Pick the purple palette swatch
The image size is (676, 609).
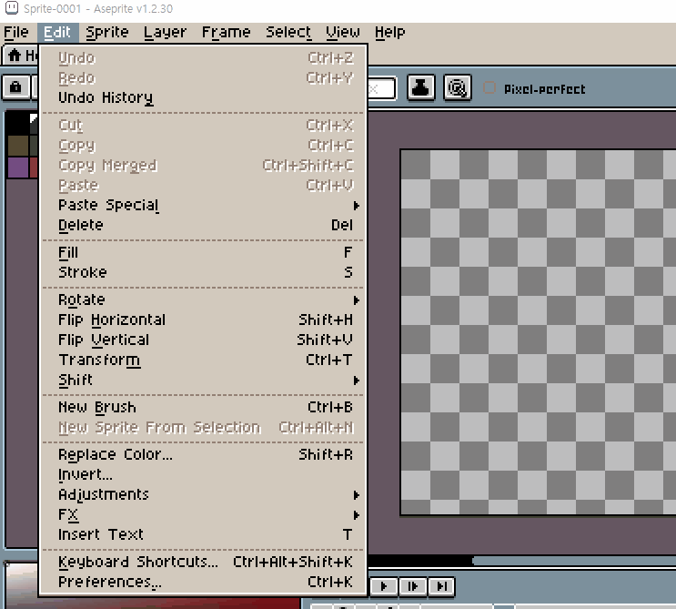[x=18, y=167]
